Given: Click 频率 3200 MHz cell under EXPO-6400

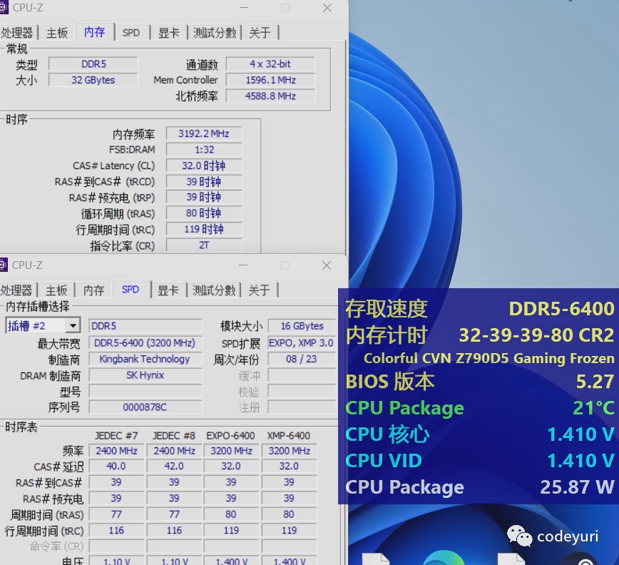Looking at the screenshot, I should click(231, 450).
